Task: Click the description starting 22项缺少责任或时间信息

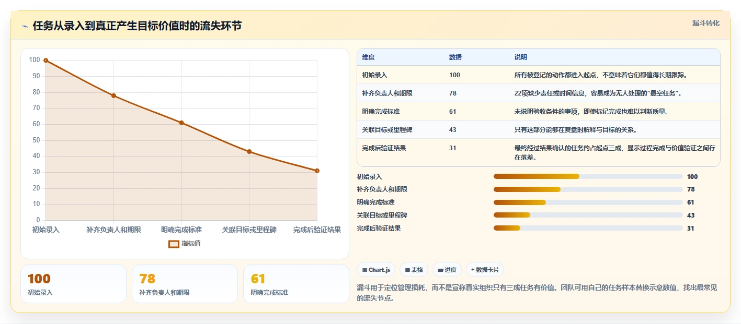Action: coord(598,93)
